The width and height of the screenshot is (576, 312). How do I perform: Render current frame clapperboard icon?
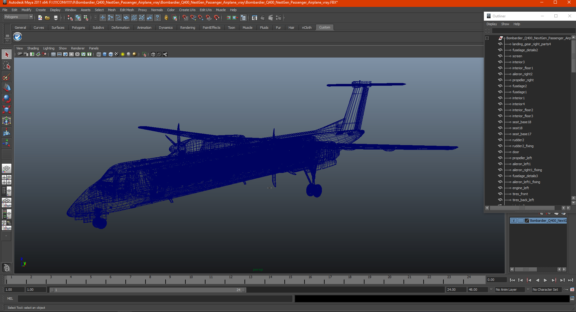click(262, 18)
